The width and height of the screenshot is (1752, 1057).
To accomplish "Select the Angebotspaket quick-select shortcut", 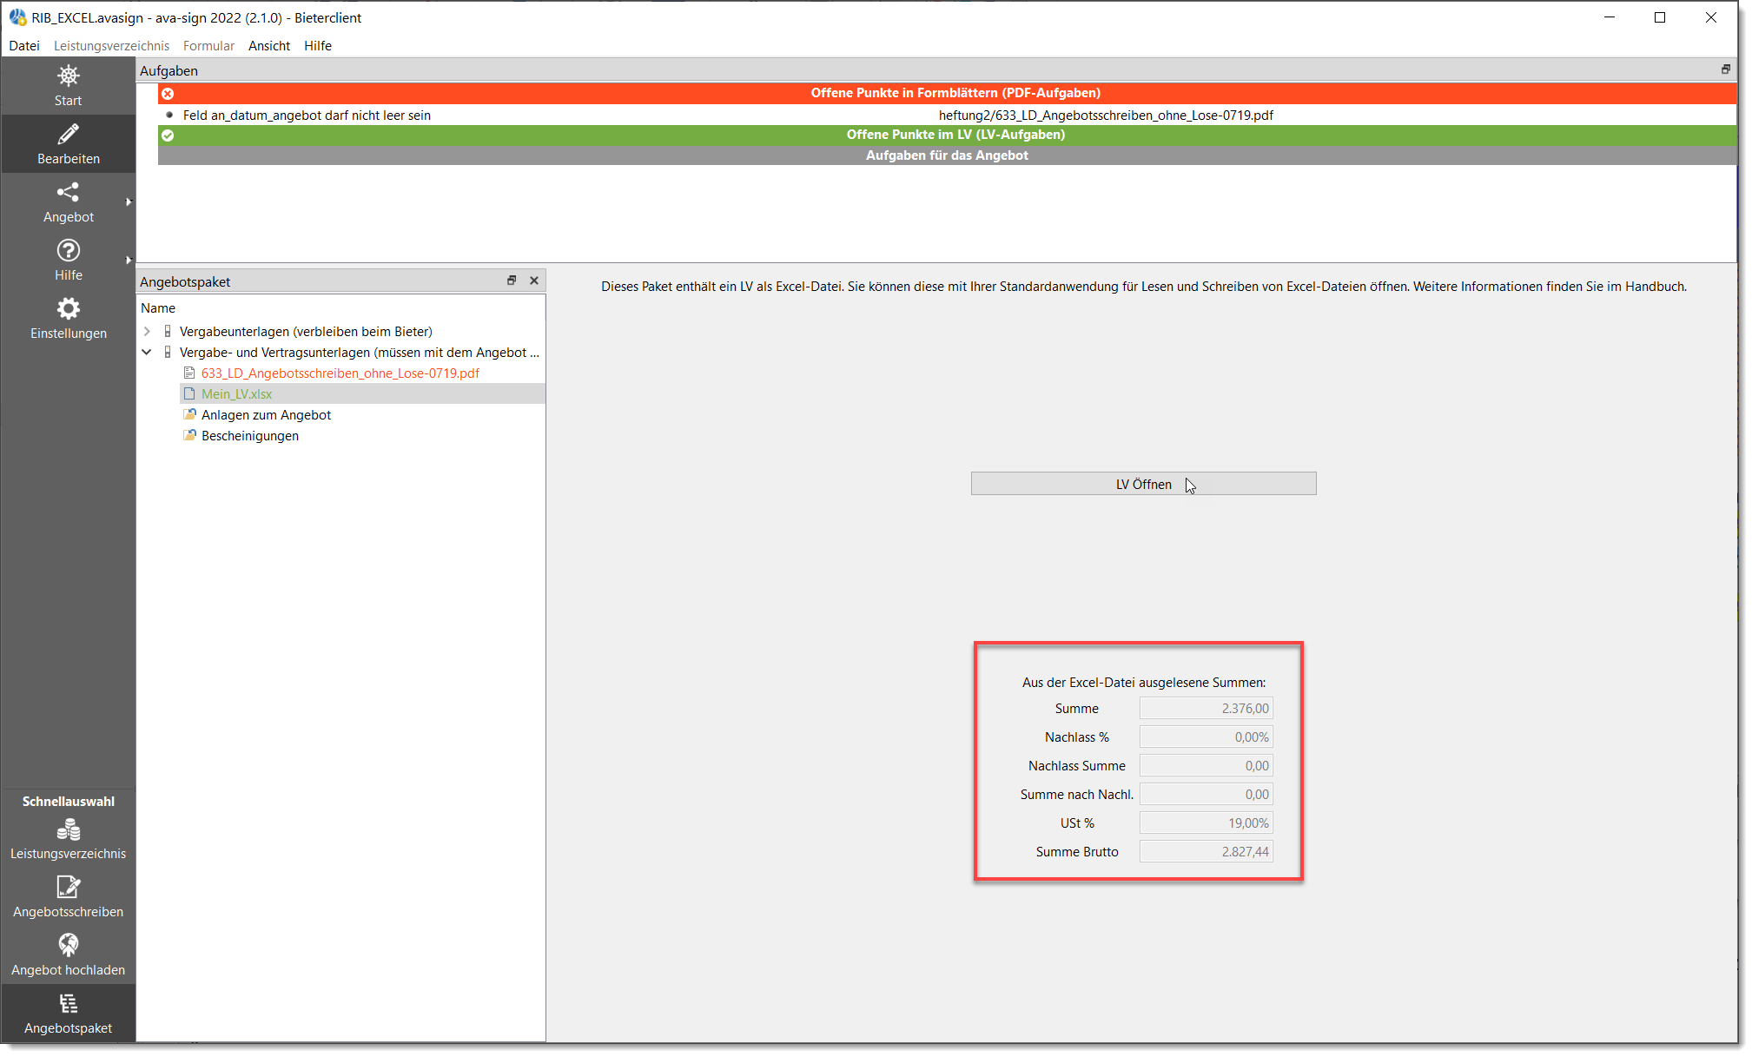I will (x=68, y=1014).
